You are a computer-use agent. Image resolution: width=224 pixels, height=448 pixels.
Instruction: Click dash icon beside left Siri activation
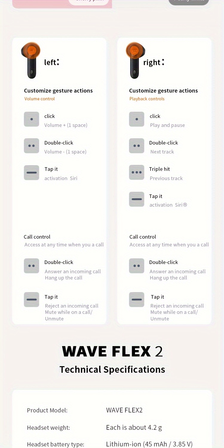point(31,173)
